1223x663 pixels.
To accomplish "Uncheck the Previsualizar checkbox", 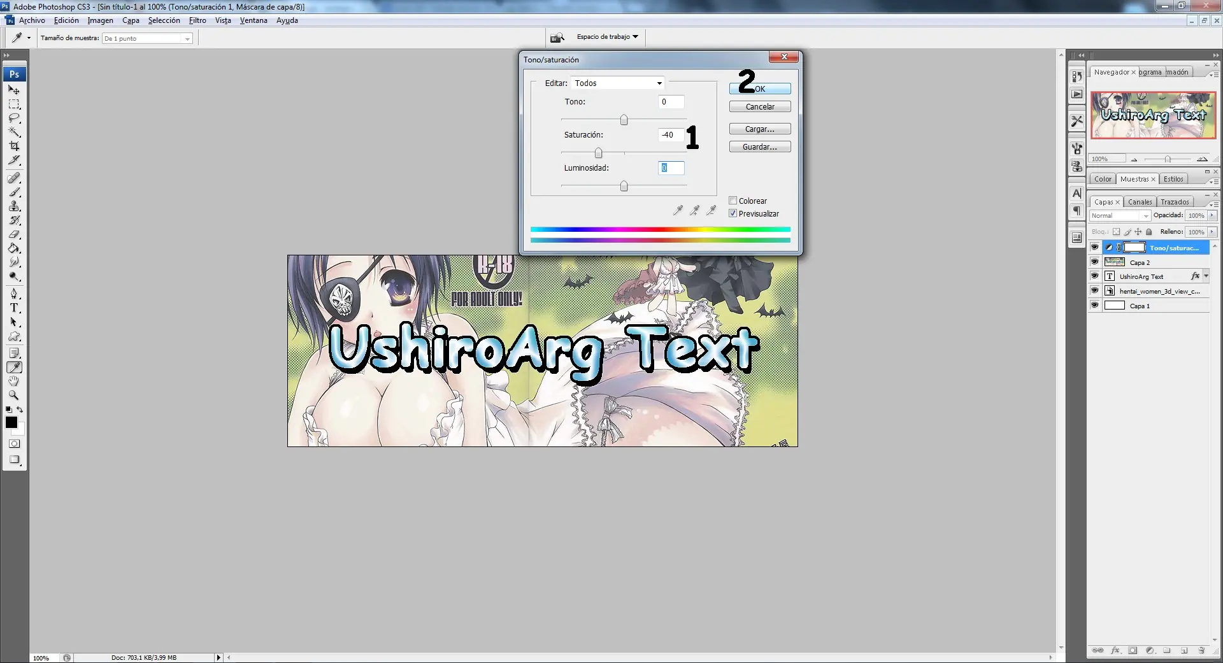I will point(733,213).
